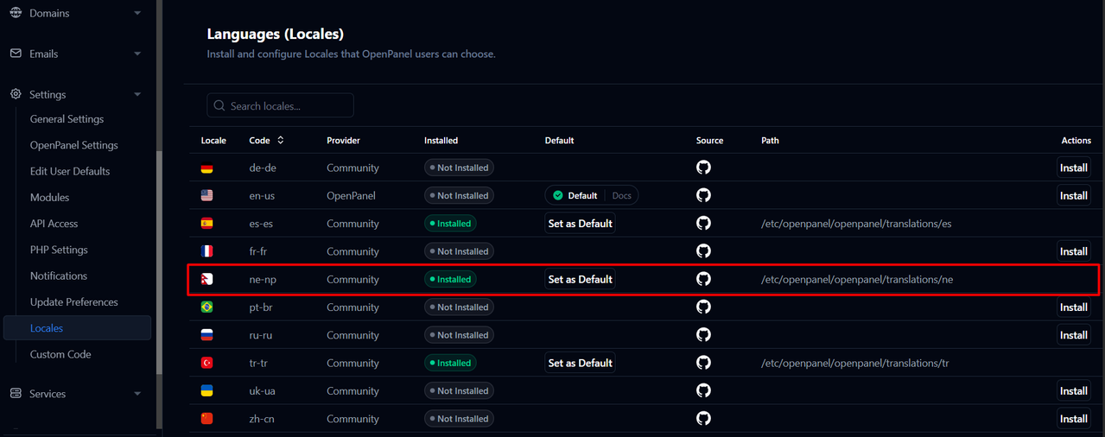Open GitHub source for de-de locale

[x=703, y=168]
